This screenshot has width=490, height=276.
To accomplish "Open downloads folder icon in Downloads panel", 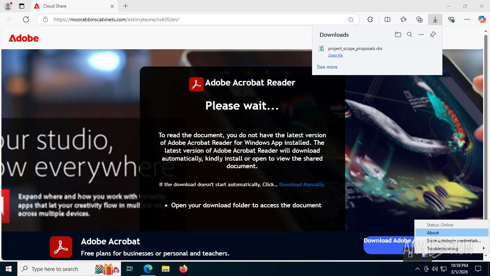I will pos(398,34).
